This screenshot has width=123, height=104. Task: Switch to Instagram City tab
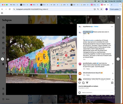click(94, 5)
